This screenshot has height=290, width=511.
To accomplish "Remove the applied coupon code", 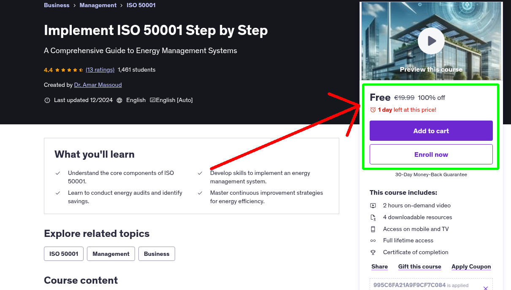I will point(485,288).
